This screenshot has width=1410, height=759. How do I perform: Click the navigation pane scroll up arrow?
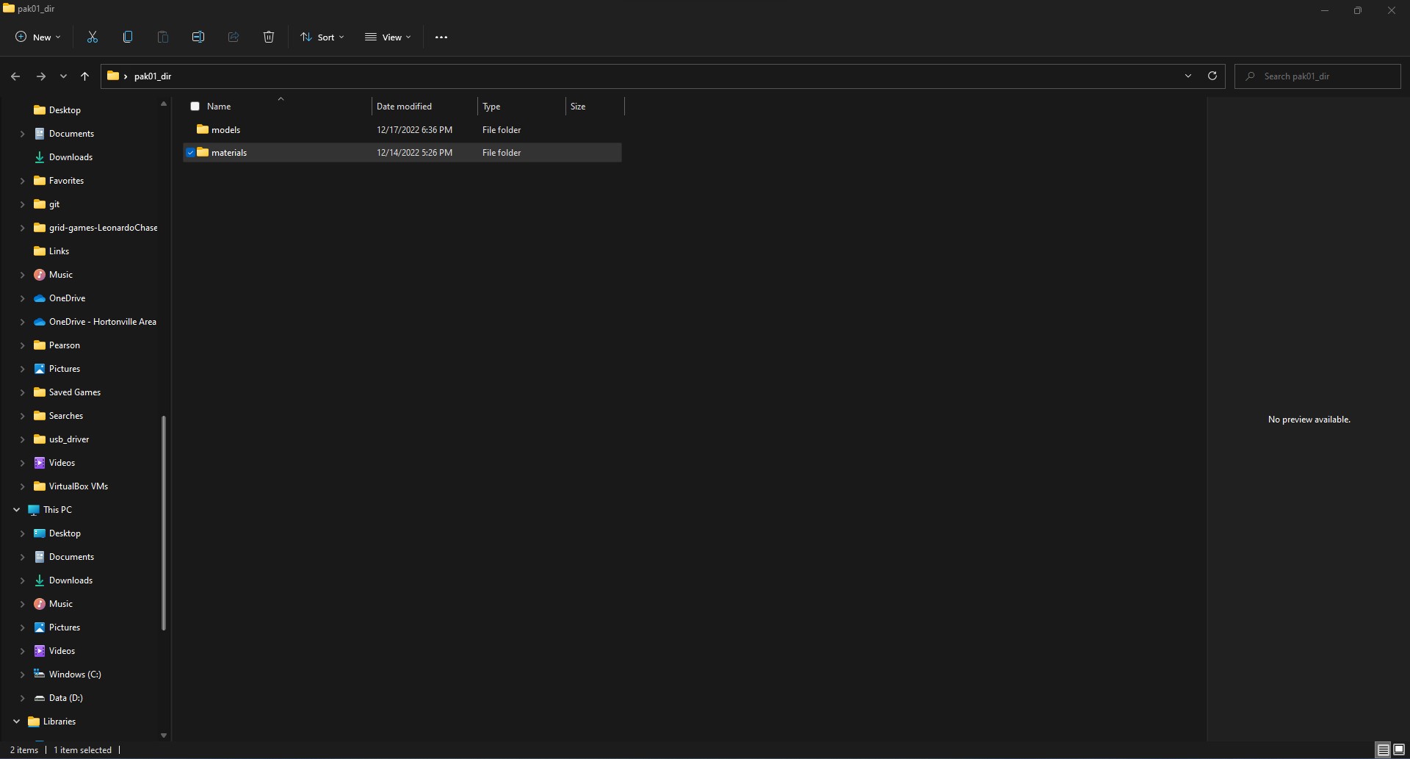(163, 104)
